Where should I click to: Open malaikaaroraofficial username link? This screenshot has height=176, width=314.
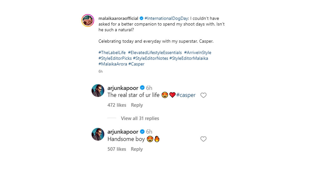pos(118,18)
